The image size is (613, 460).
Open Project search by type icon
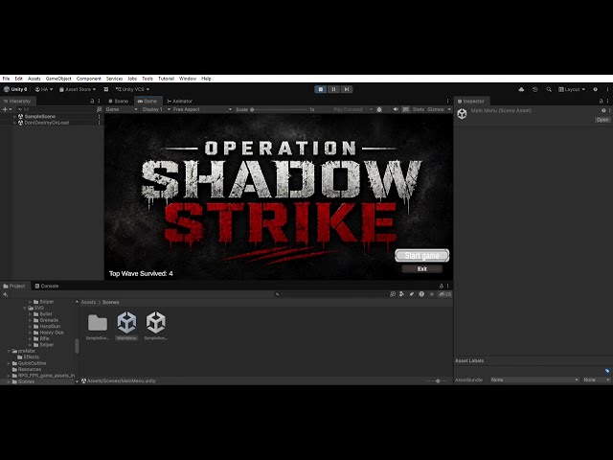coord(402,294)
